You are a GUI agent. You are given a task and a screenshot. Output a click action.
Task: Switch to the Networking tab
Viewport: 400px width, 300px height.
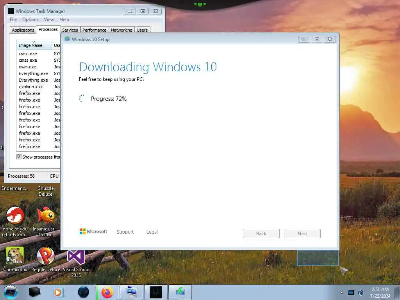[x=122, y=30]
